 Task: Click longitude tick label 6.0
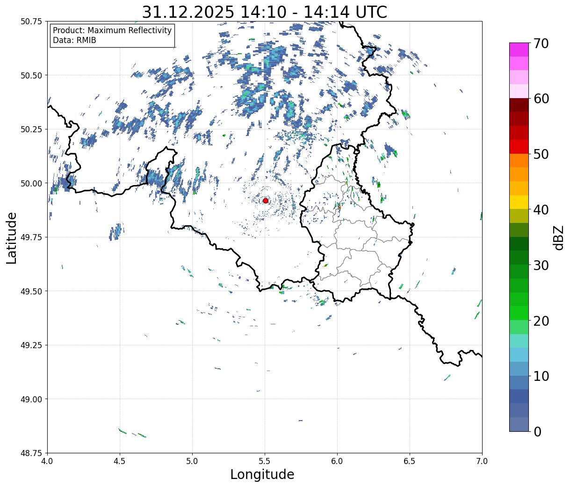pos(337,461)
